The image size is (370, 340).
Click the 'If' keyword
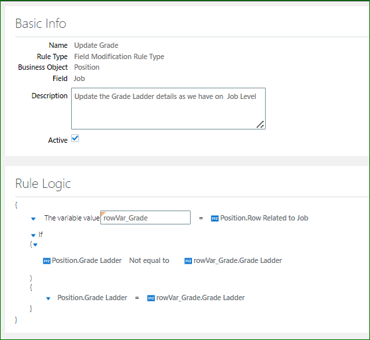point(41,234)
